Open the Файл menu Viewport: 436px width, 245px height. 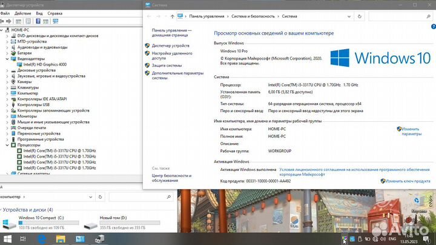(5, 13)
